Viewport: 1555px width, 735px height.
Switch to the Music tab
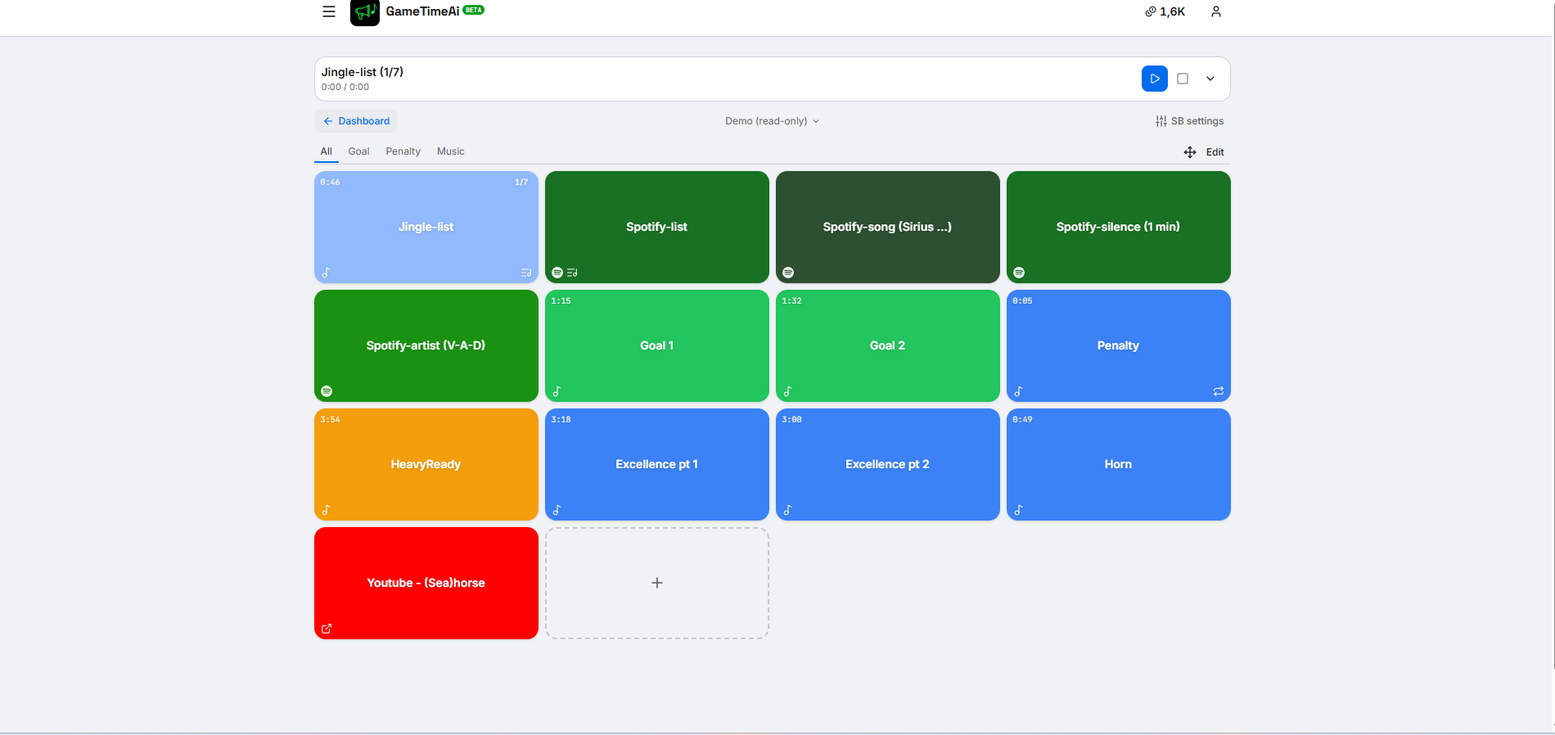[451, 151]
